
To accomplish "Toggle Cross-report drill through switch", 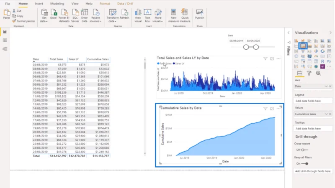I will tap(304, 150).
